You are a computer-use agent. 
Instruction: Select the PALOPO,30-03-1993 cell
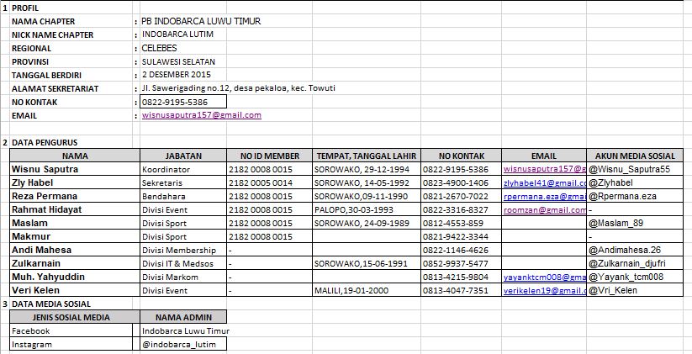click(x=367, y=209)
